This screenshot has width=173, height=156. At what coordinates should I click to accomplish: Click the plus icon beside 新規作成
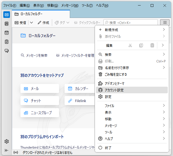tap(100, 30)
